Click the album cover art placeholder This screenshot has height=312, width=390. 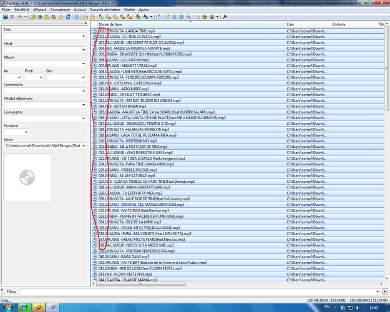pyautogui.click(x=27, y=177)
